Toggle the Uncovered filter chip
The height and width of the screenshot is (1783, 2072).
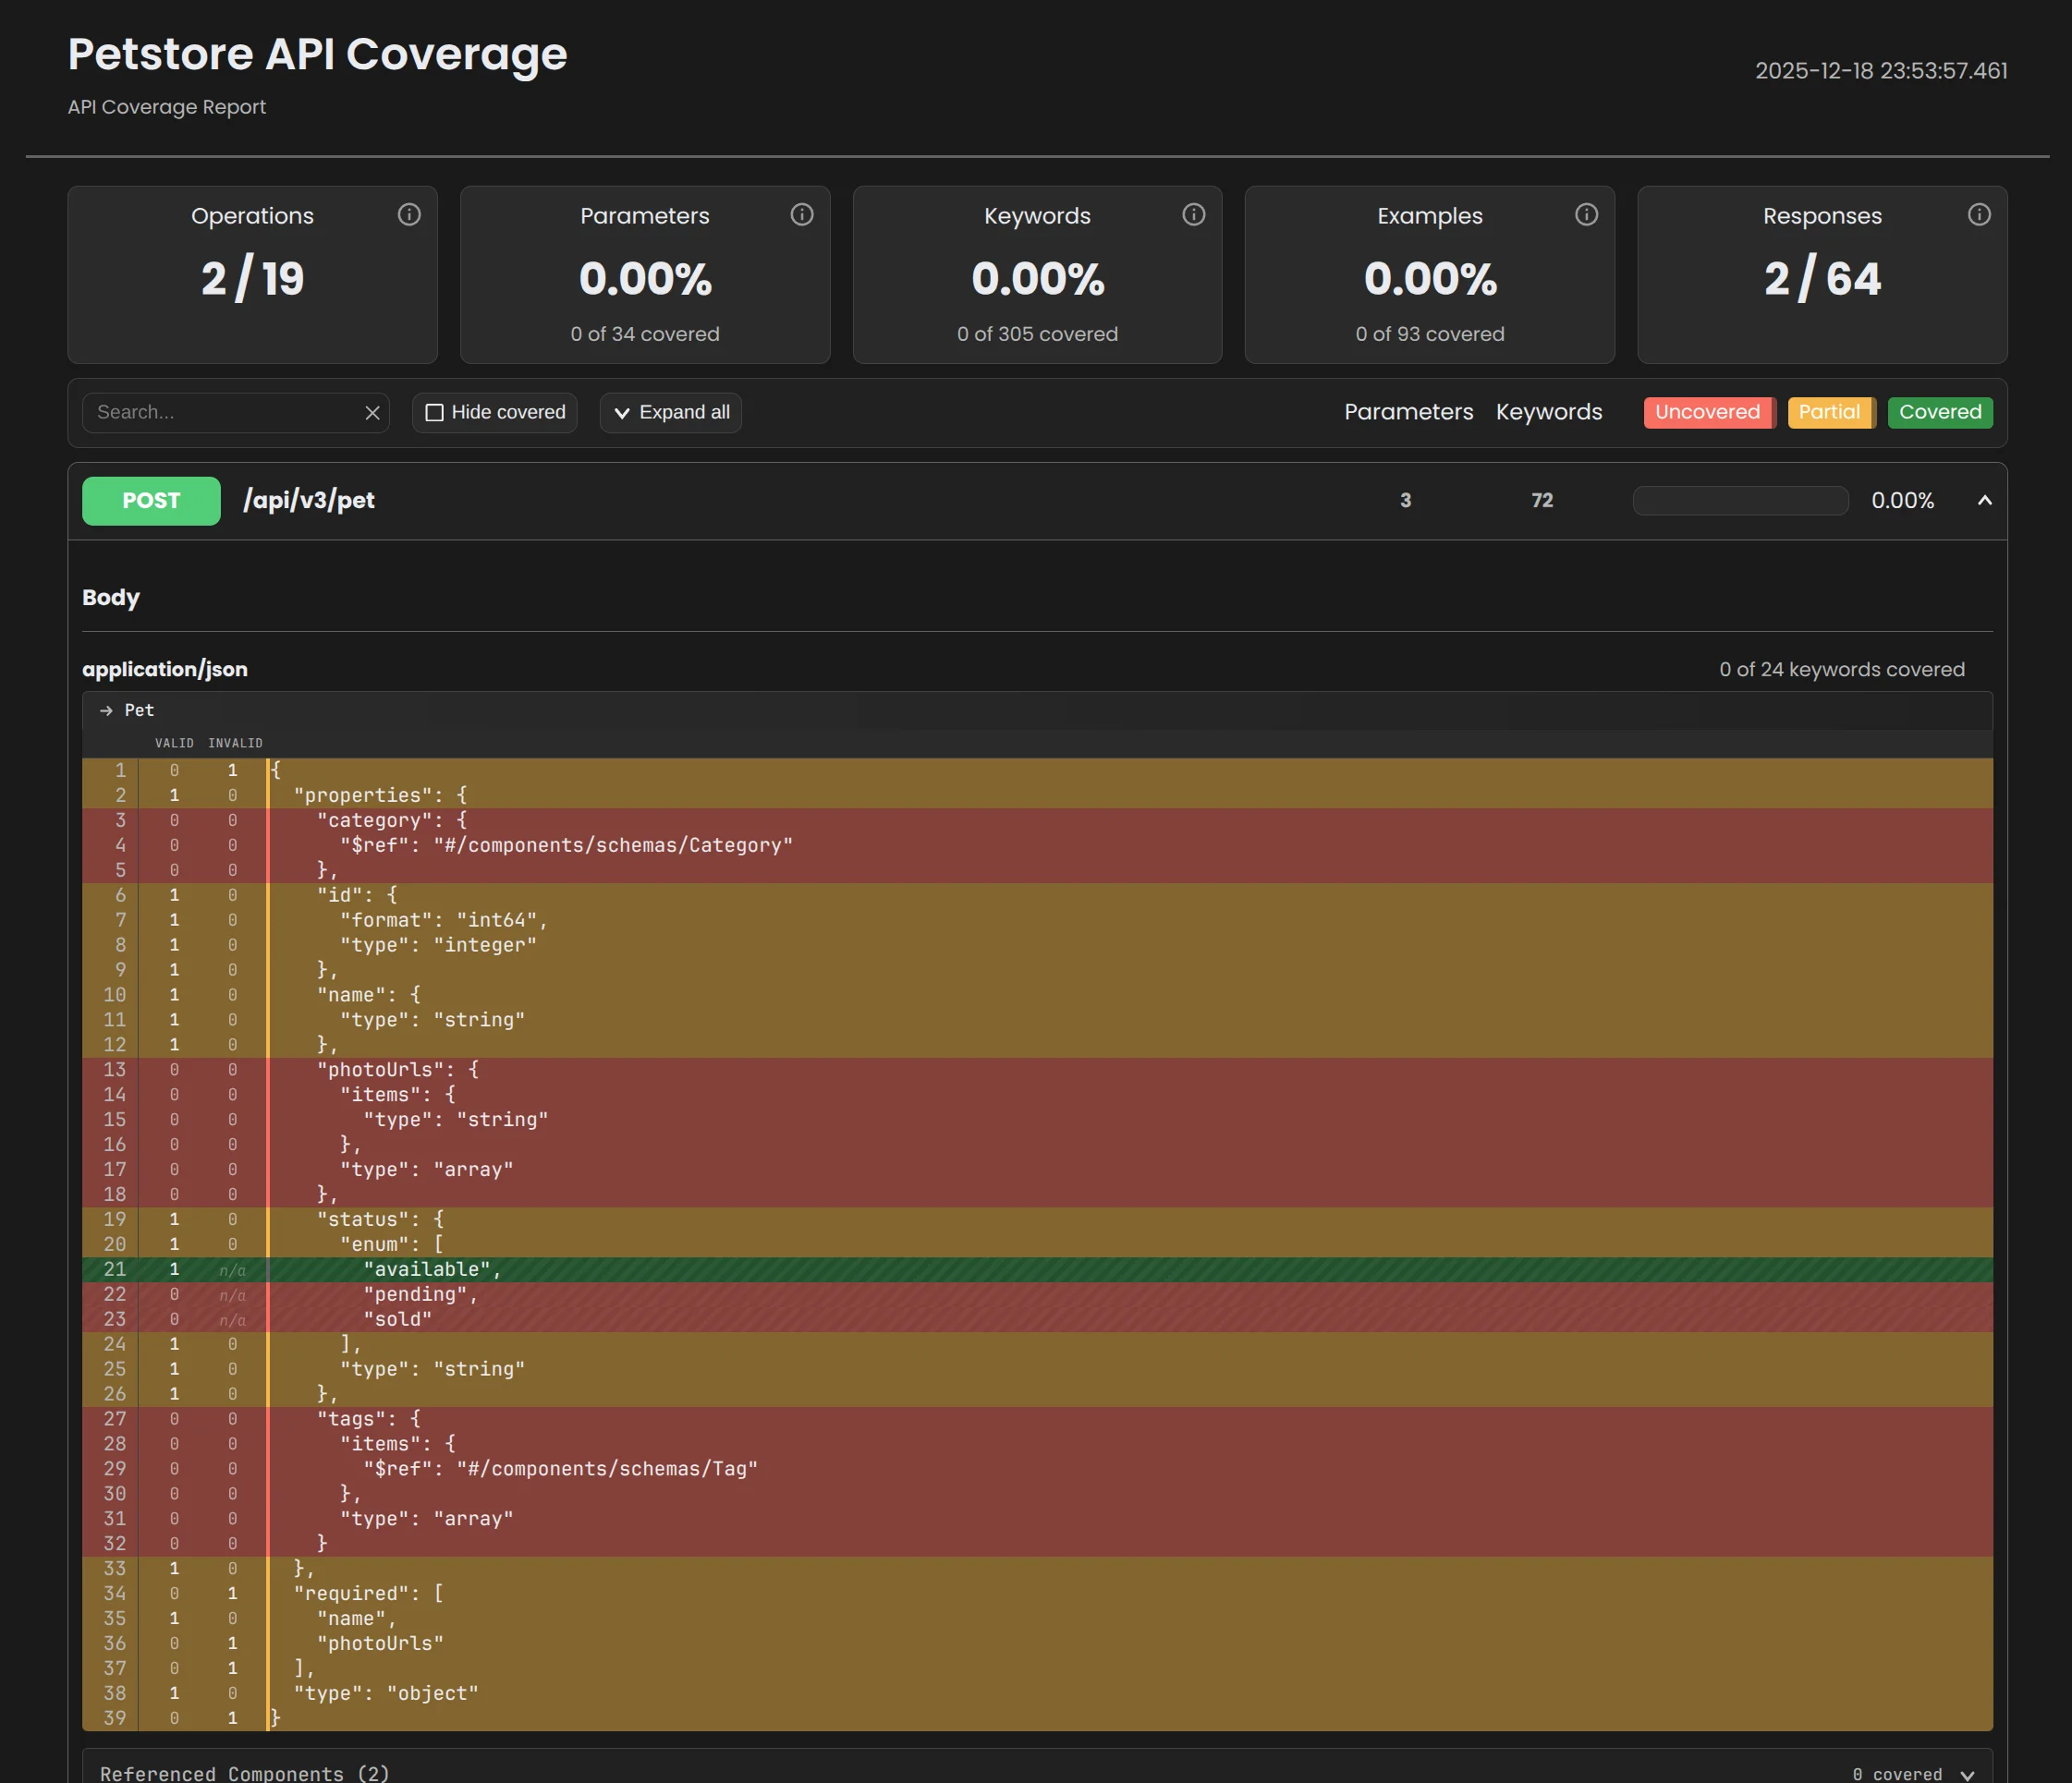tap(1708, 412)
